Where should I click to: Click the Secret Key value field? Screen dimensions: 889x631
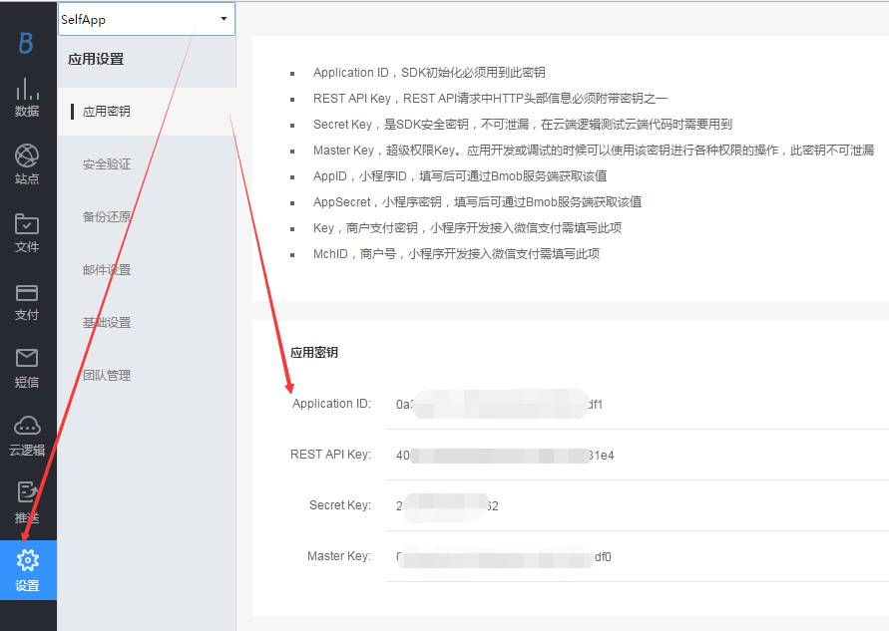coord(638,505)
